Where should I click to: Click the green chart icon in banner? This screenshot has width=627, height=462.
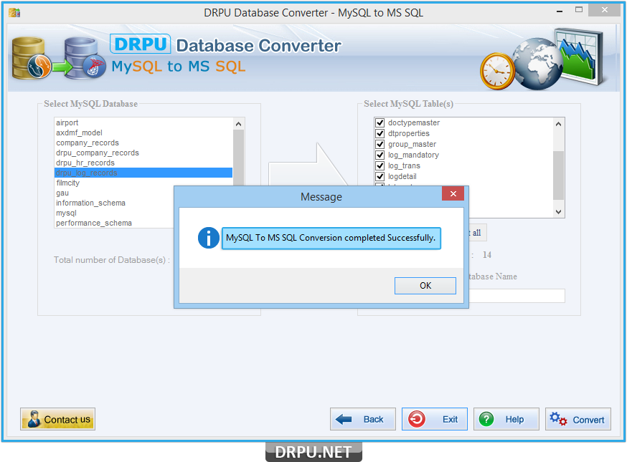pyautogui.click(x=580, y=56)
